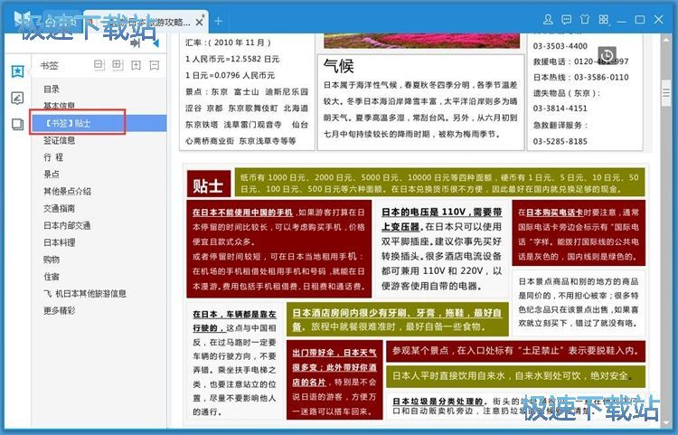Open the skin shirt icon
Screen dimensions: 678x435
(x=585, y=20)
